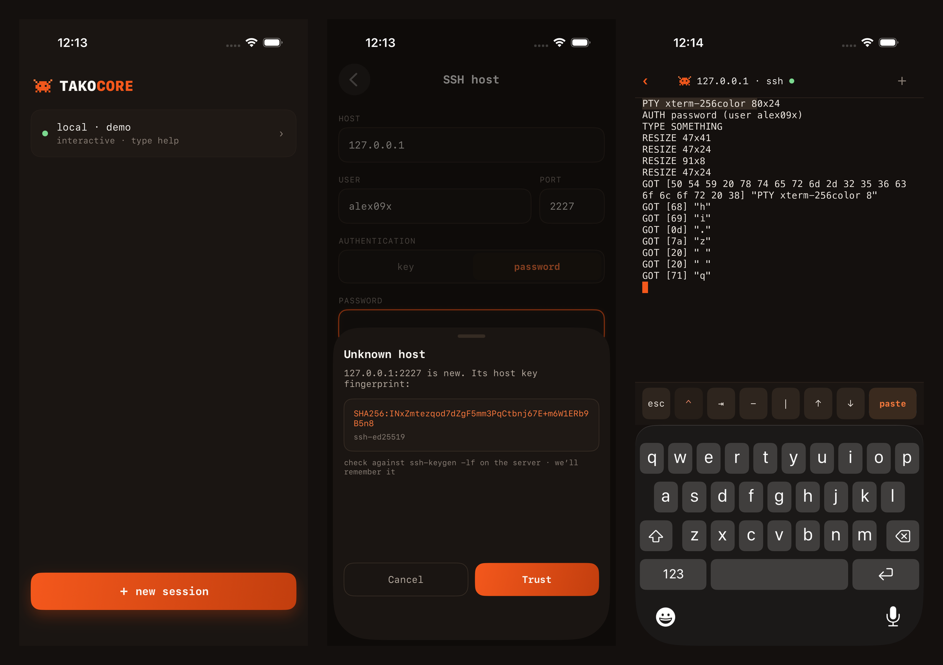
Task: Tap the dash key in accessory bar
Action: [x=753, y=404]
